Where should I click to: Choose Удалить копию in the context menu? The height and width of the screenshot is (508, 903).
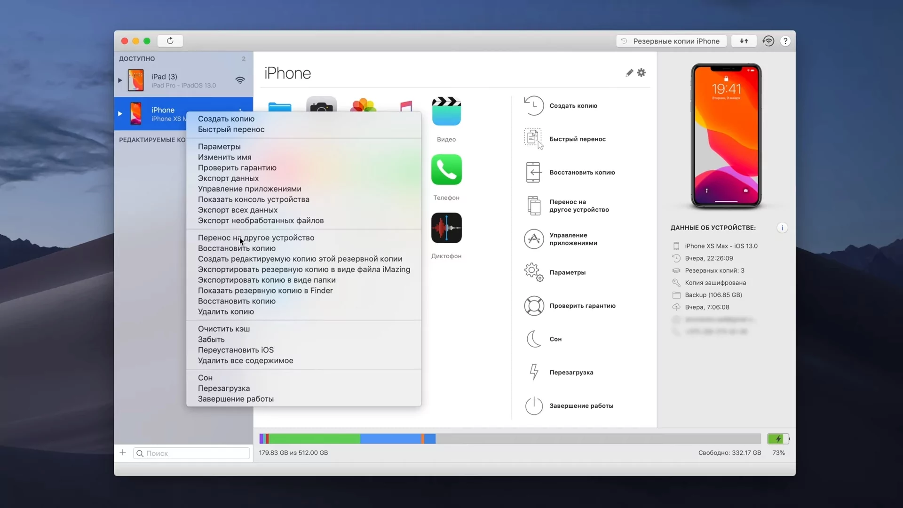coord(304,312)
